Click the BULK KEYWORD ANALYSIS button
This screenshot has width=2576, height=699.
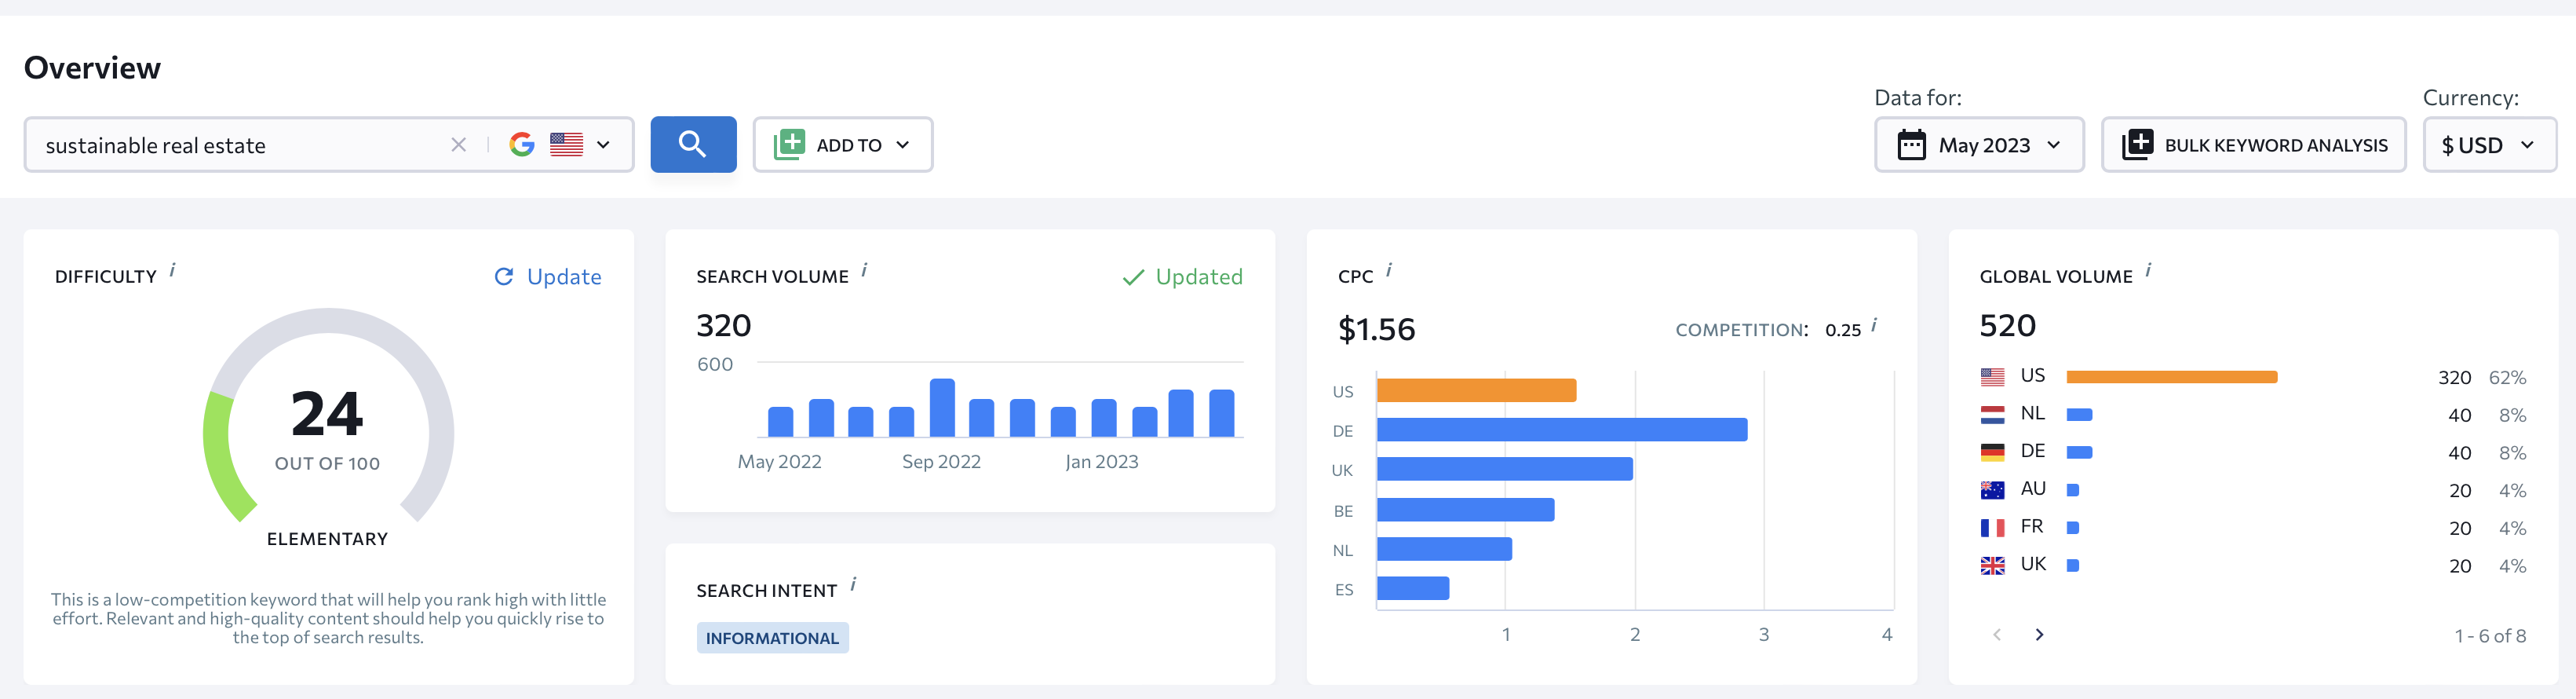click(2253, 145)
